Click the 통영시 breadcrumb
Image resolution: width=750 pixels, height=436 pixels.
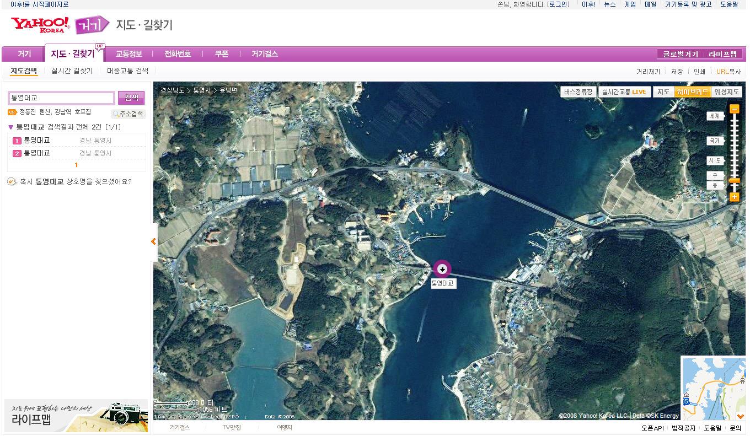point(202,90)
